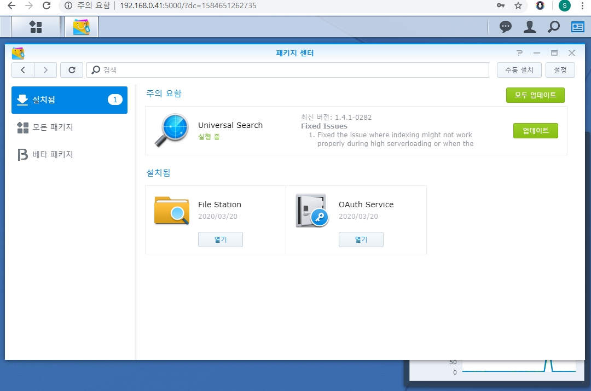
Task: Open the DSM widgets panel icon
Action: [577, 27]
